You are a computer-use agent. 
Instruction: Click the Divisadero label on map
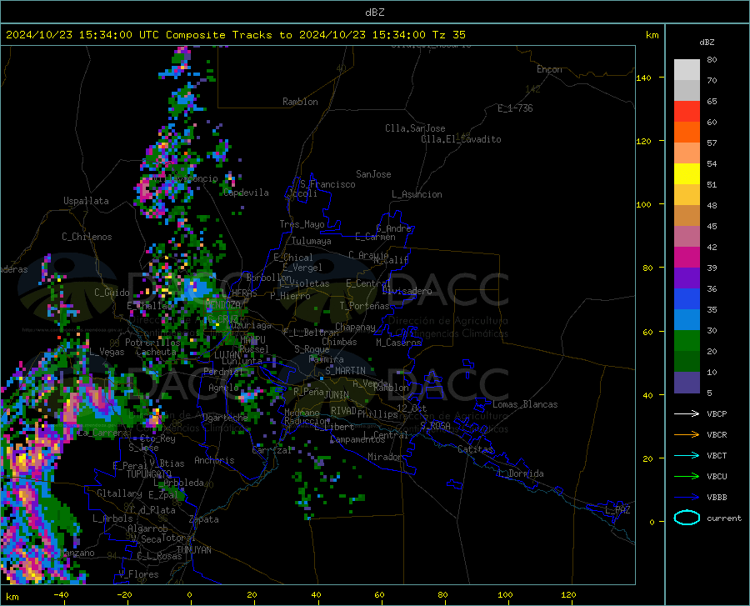407,291
